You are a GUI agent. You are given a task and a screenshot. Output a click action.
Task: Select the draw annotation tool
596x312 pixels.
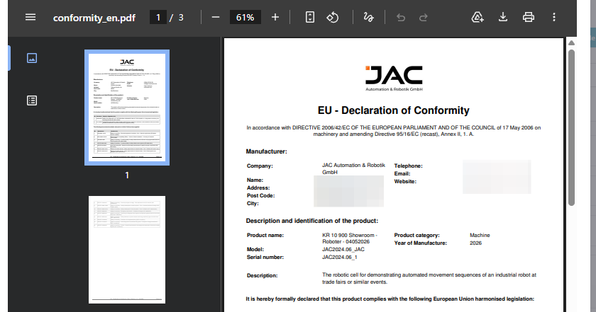pos(368,18)
